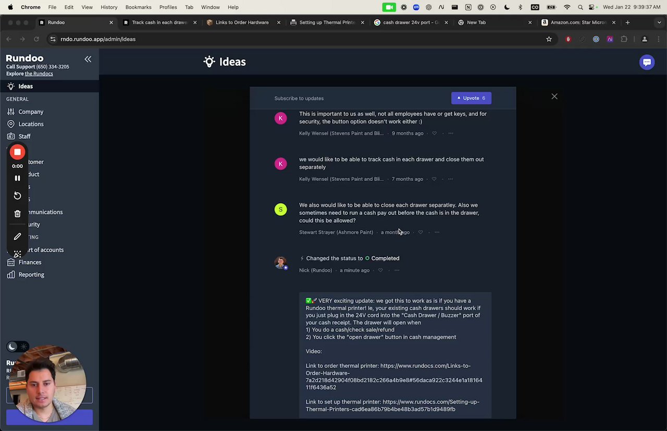The width and height of the screenshot is (667, 431).
Task: Open Chrome profile avatar icon
Action: (x=645, y=39)
